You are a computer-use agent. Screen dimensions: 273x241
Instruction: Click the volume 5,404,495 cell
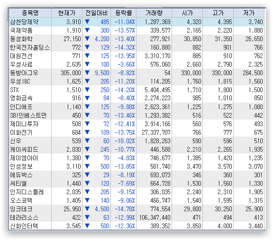[x=157, y=90]
